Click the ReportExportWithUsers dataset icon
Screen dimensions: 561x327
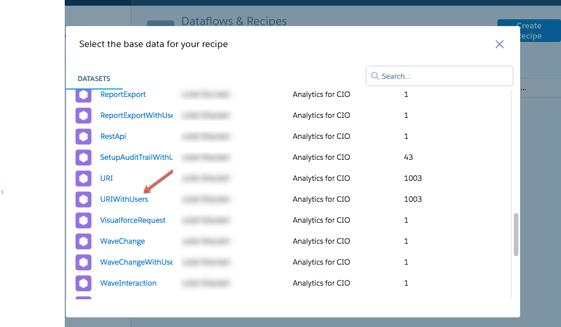pyautogui.click(x=83, y=116)
